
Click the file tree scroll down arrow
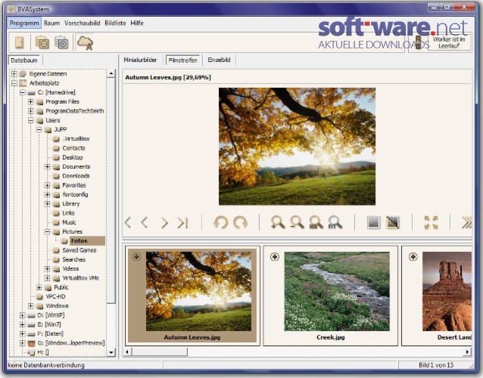tap(111, 352)
